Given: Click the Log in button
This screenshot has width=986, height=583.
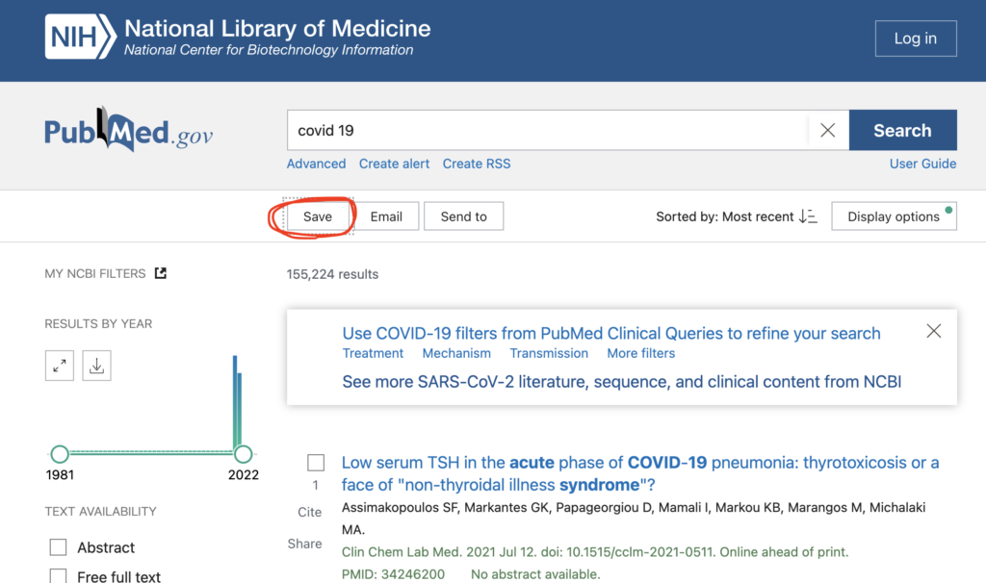Looking at the screenshot, I should 916,38.
